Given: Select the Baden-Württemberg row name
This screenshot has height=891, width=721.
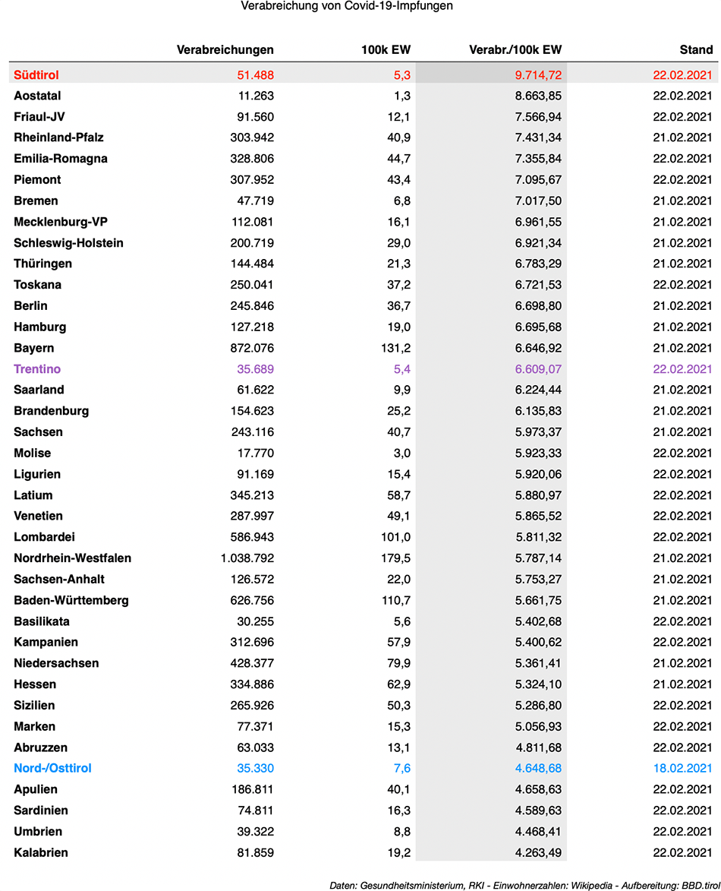Looking at the screenshot, I should (x=71, y=600).
